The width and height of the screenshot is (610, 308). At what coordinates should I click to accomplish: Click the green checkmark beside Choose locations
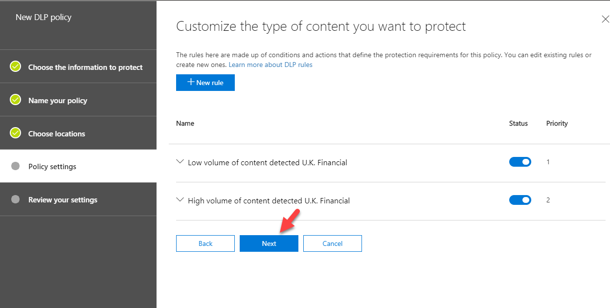[x=16, y=133]
